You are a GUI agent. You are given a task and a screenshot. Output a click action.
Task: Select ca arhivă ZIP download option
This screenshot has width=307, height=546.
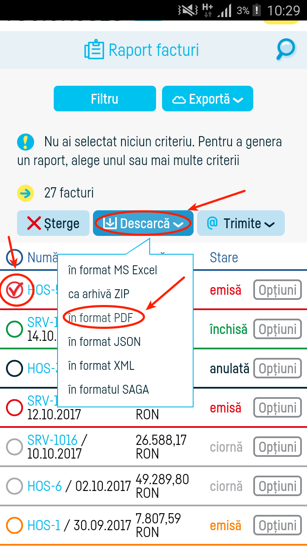point(99,293)
